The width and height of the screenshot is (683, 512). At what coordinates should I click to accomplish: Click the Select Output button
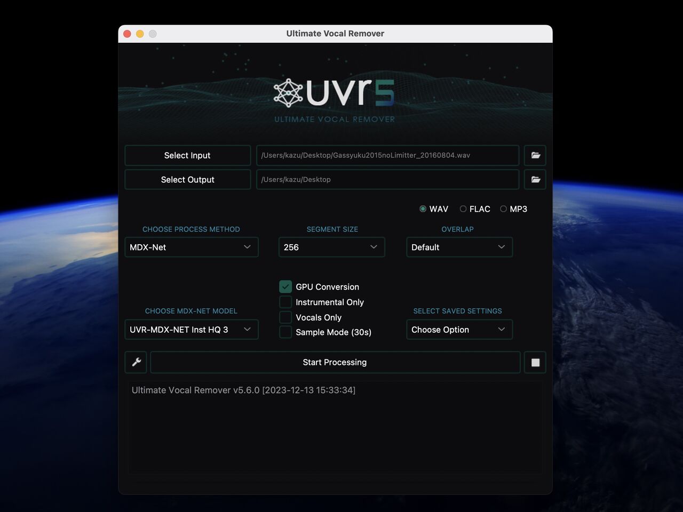(x=187, y=180)
